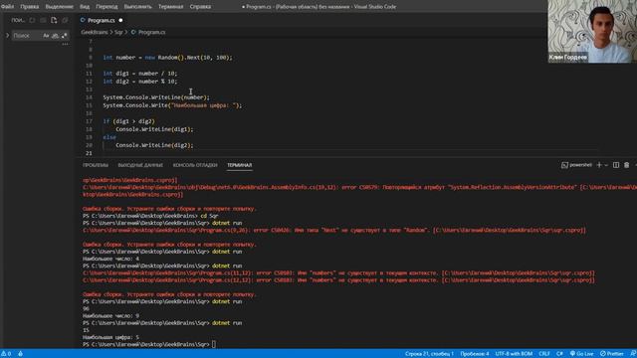Click Prettier status bar item
Image resolution: width=637 pixels, height=358 pixels.
[612, 354]
